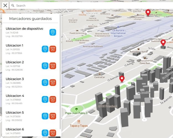Delete the Ubicacion 6 marker
This screenshot has height=138, width=173.
(53, 133)
